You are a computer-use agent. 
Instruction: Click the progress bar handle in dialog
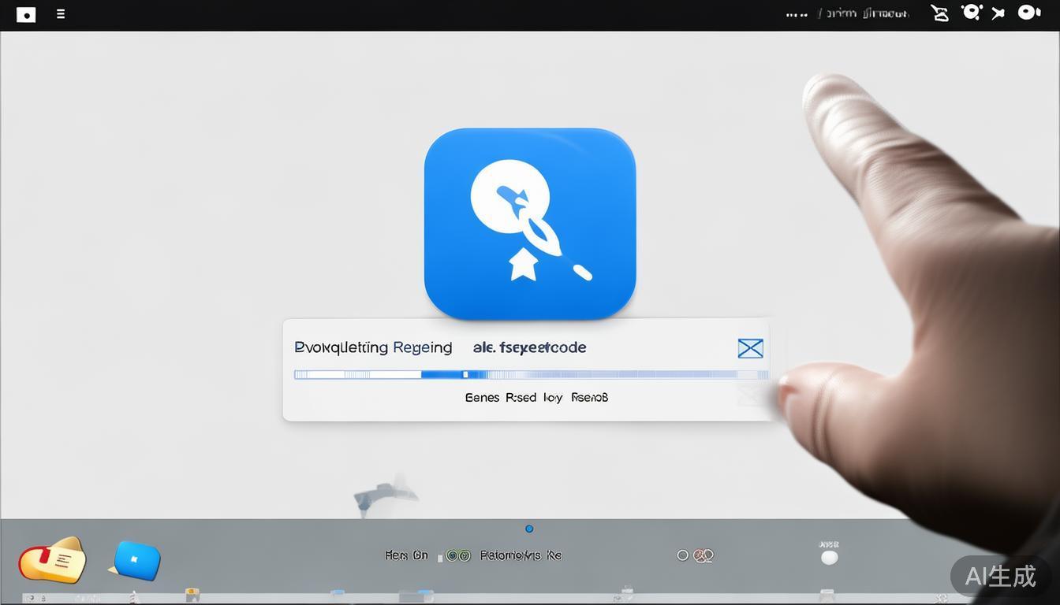click(x=465, y=375)
